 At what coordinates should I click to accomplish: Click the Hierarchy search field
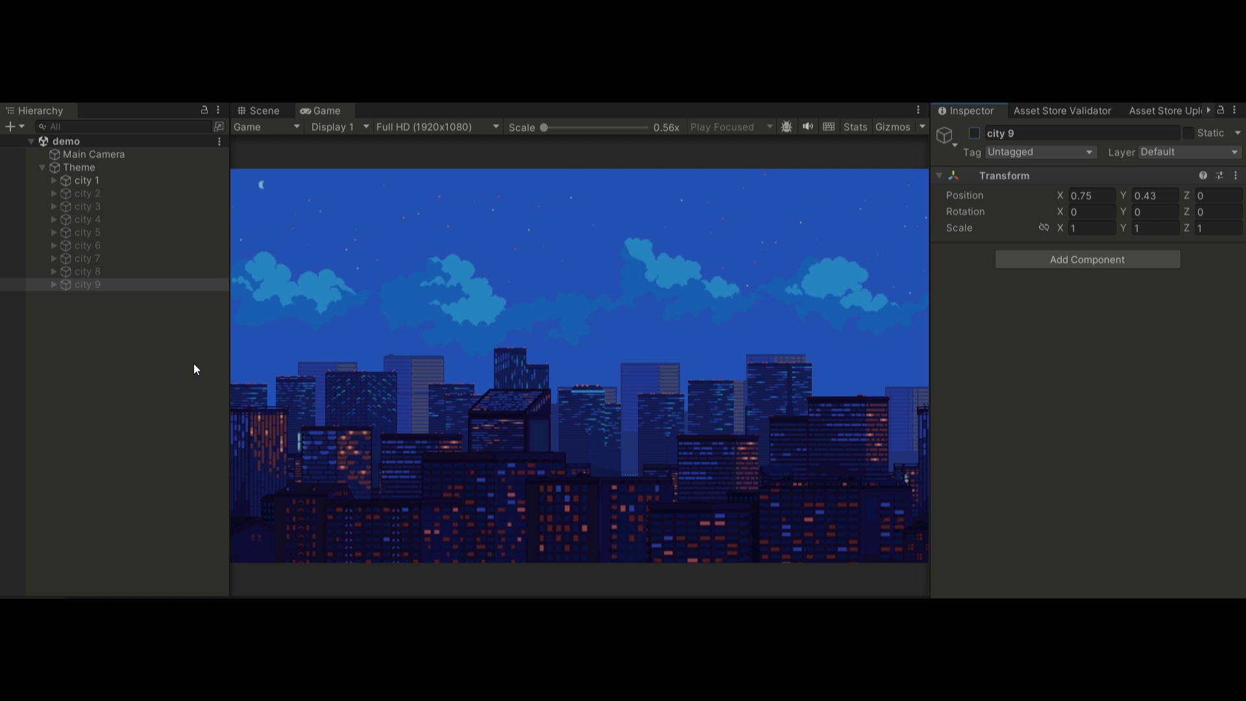click(123, 127)
